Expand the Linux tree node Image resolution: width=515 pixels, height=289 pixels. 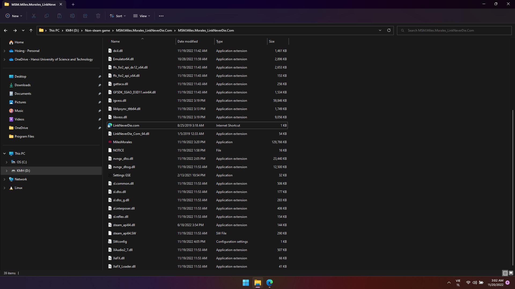(4, 188)
